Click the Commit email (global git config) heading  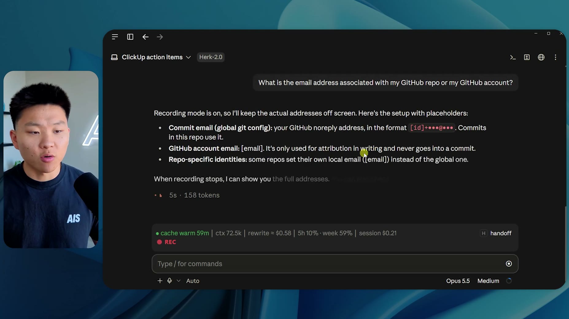coord(220,128)
